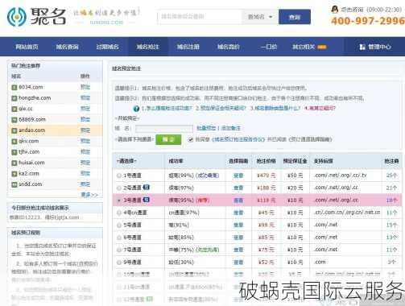Viewport: 405px width, 306px height.
Task: Click the 成功率 column header
Action: [175, 161]
